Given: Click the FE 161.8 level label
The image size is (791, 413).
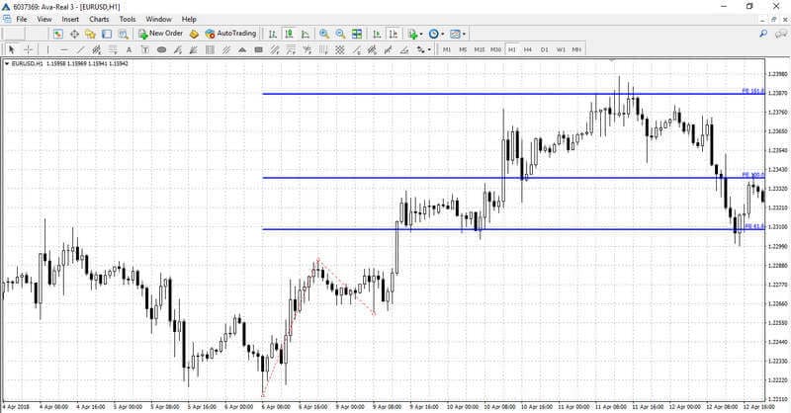Looking at the screenshot, I should 752,91.
